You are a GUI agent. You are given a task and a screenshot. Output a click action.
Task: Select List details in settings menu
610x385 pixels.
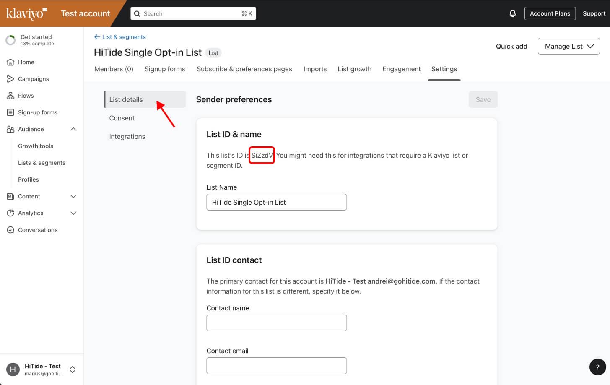[145, 99]
